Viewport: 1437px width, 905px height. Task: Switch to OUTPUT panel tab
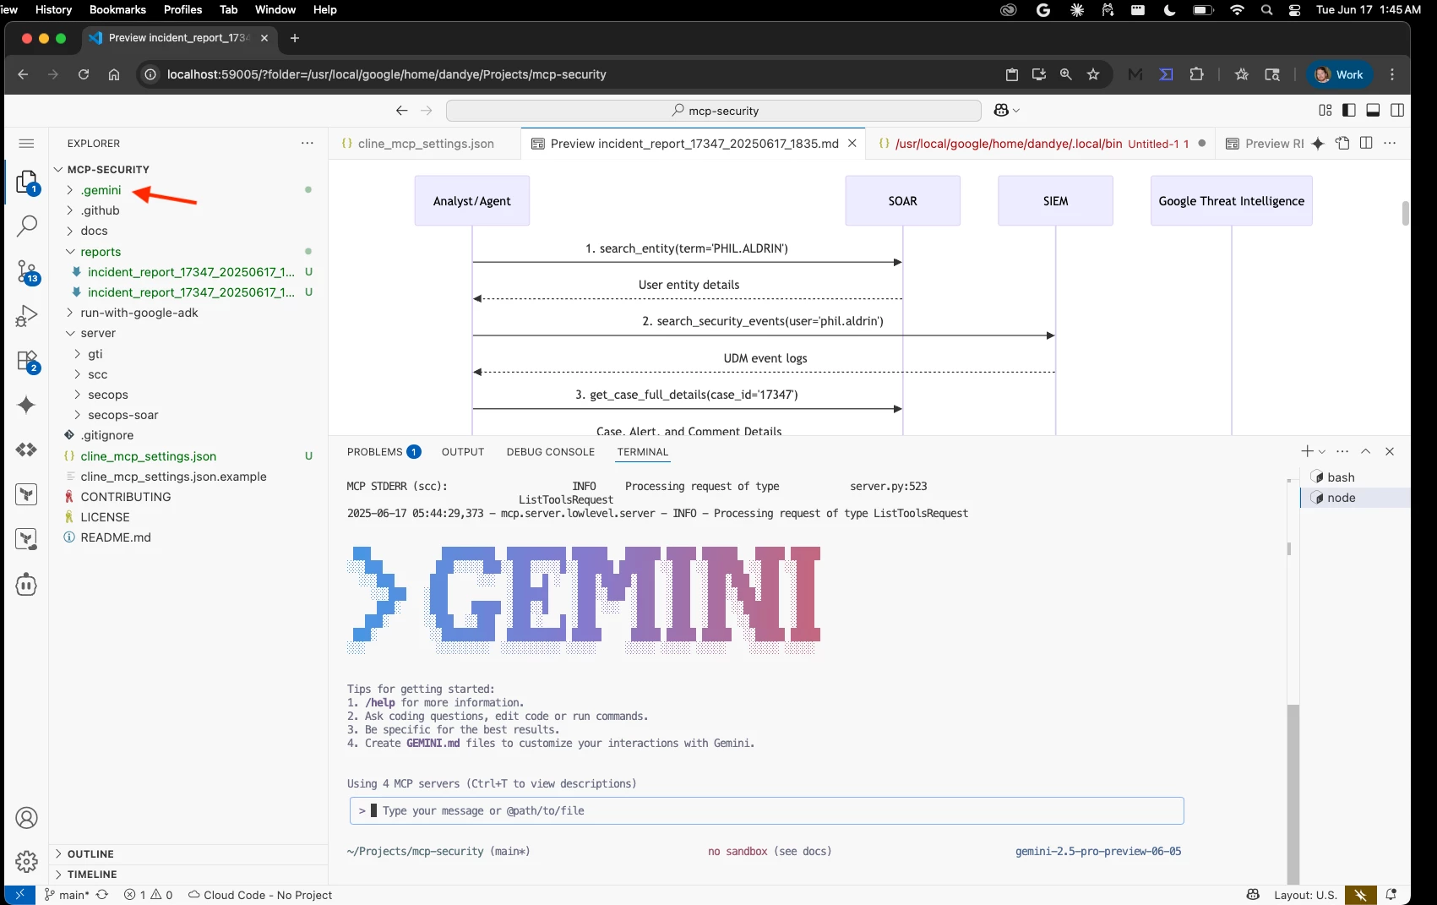tap(463, 452)
